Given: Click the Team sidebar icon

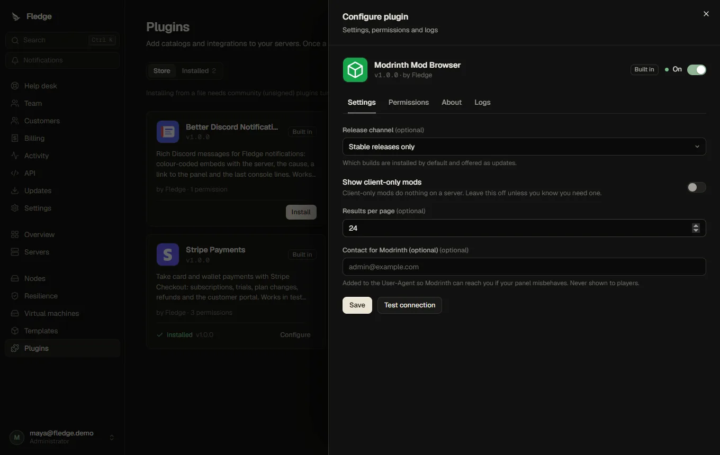Looking at the screenshot, I should (15, 103).
